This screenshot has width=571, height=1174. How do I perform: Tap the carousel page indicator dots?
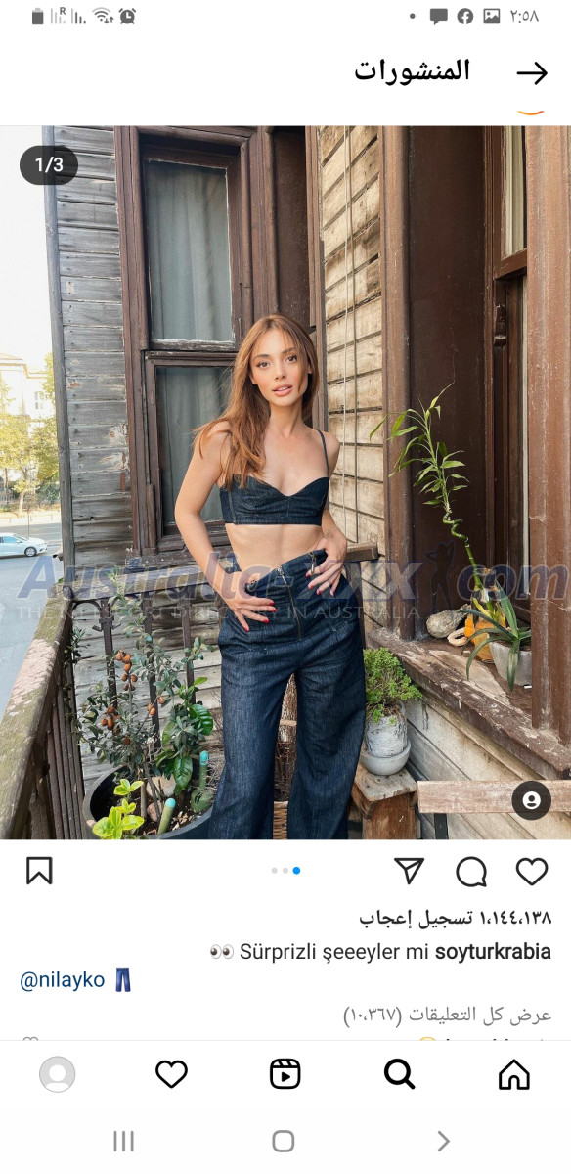285,870
